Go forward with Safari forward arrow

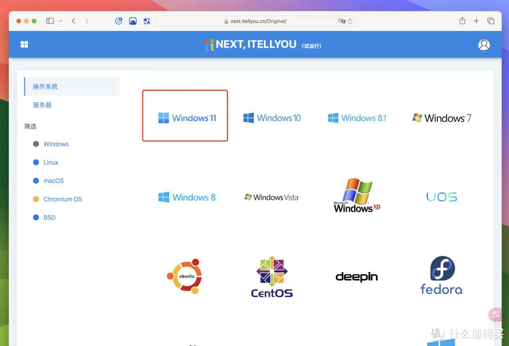click(87, 21)
